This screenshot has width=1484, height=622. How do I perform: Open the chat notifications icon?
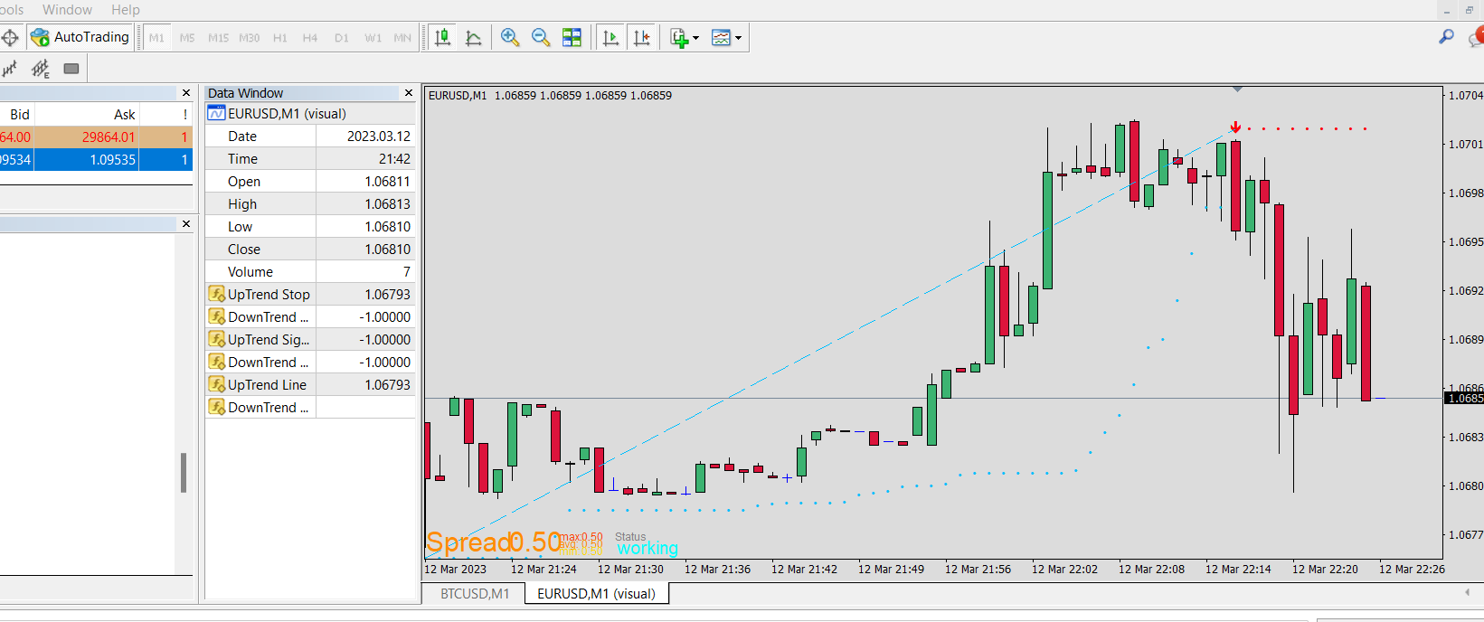[x=1476, y=37]
